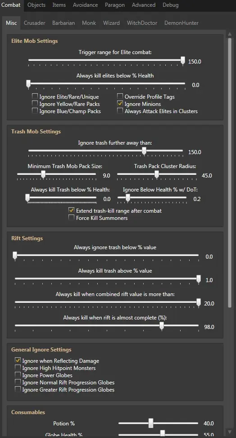This screenshot has height=438, width=236.
Task: Click the Elite combat trigger range slider handle
Action: [x=183, y=61]
